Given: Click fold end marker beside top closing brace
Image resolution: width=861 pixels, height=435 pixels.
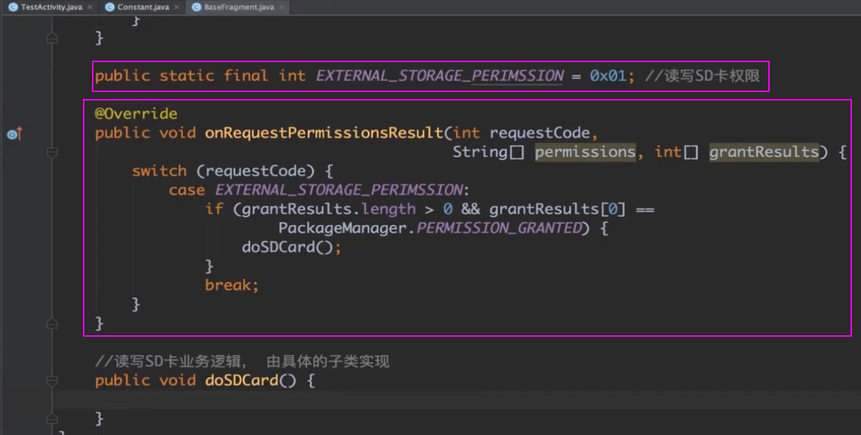Looking at the screenshot, I should point(52,38).
